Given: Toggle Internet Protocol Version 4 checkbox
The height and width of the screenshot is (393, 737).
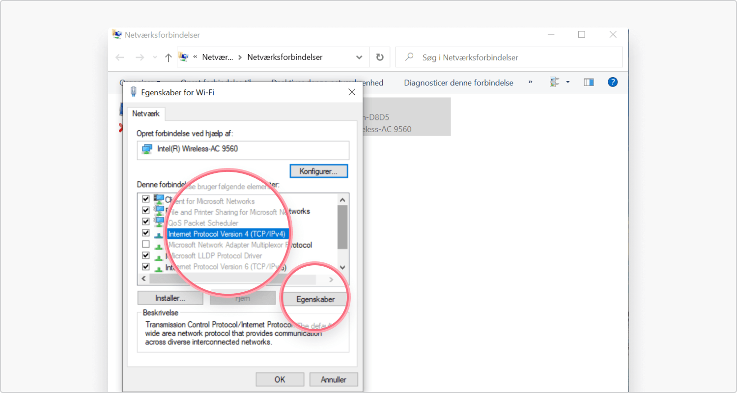Looking at the screenshot, I should click(x=145, y=233).
